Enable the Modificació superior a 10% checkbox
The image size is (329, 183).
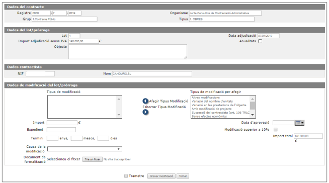click(x=276, y=130)
